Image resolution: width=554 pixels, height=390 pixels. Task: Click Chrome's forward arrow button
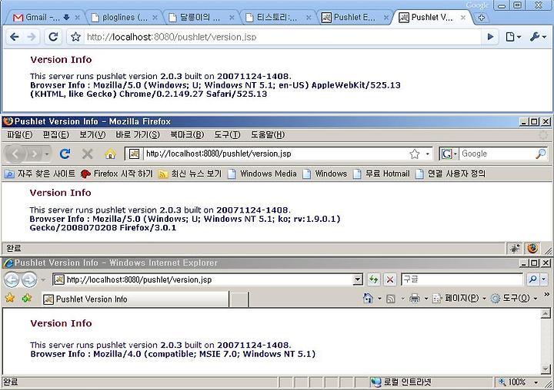pos(32,37)
